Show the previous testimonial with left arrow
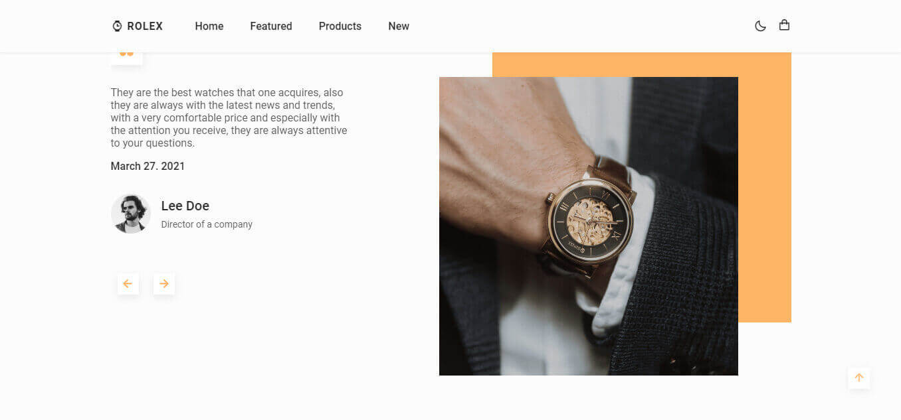The height and width of the screenshot is (420, 901). pos(128,284)
